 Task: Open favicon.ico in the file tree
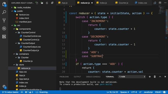[24, 15]
